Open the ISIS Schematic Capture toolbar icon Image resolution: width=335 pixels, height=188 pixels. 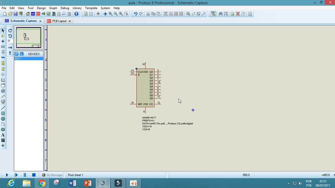point(33,14)
